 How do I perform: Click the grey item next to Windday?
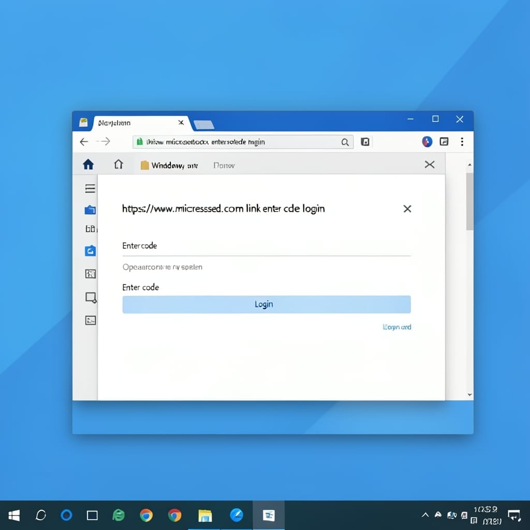(x=224, y=165)
